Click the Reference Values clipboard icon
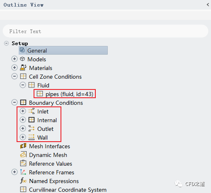Viewport: 211px width, 193px height. [x=23, y=163]
